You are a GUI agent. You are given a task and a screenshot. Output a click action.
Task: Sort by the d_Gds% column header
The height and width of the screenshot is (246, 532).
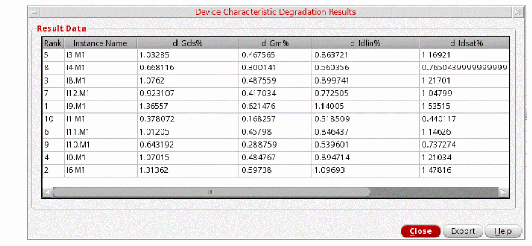tap(187, 43)
